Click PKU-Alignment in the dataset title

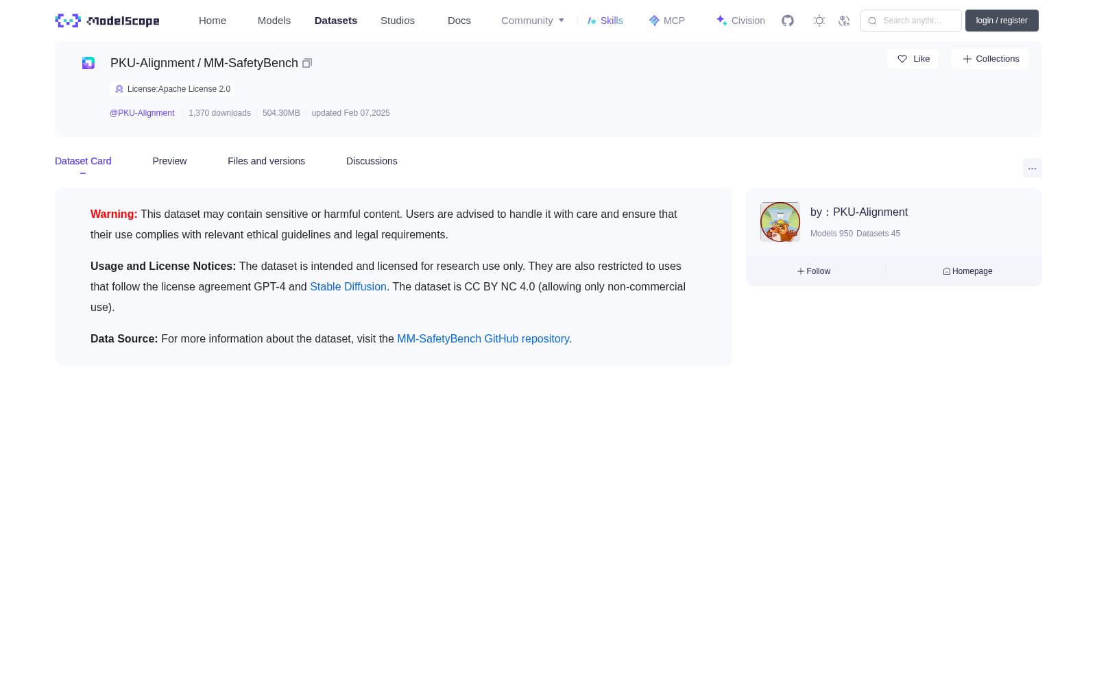tap(152, 63)
